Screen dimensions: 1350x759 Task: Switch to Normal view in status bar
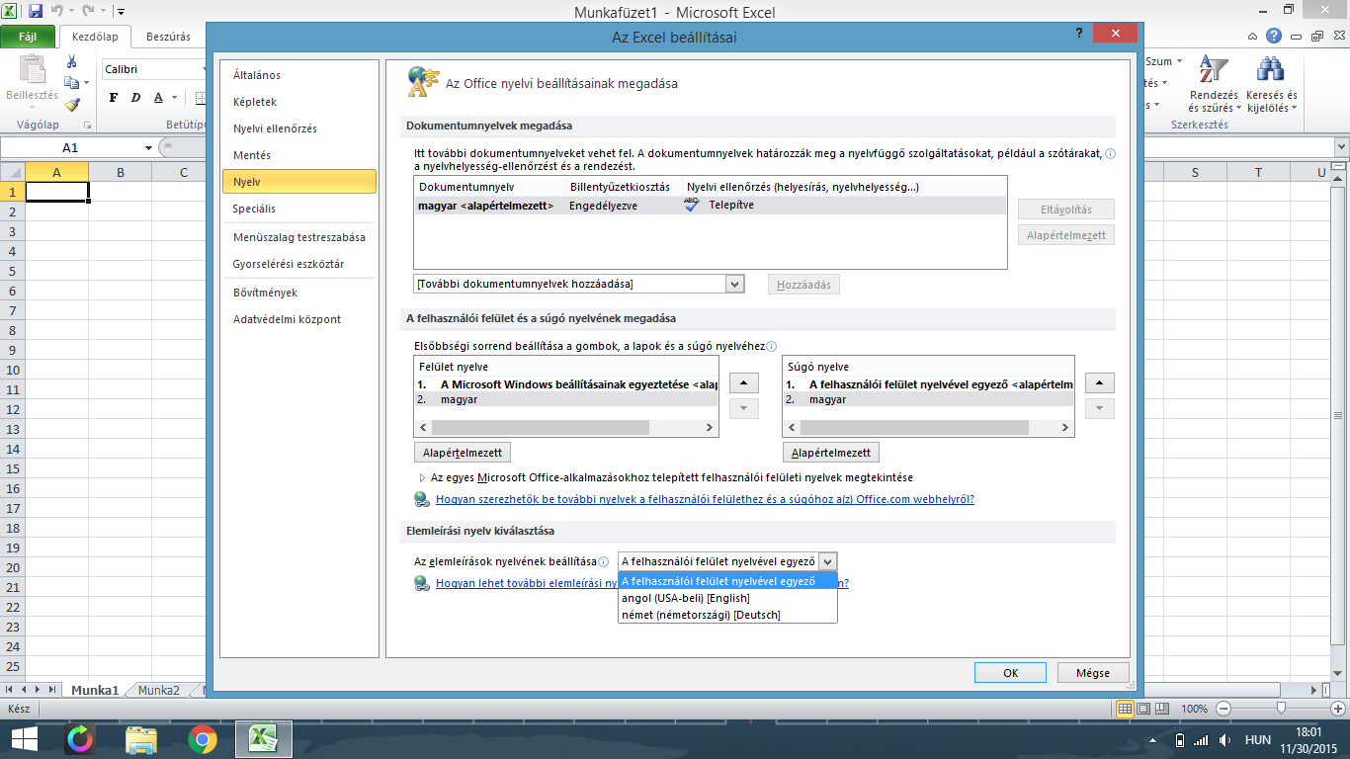pyautogui.click(x=1125, y=709)
